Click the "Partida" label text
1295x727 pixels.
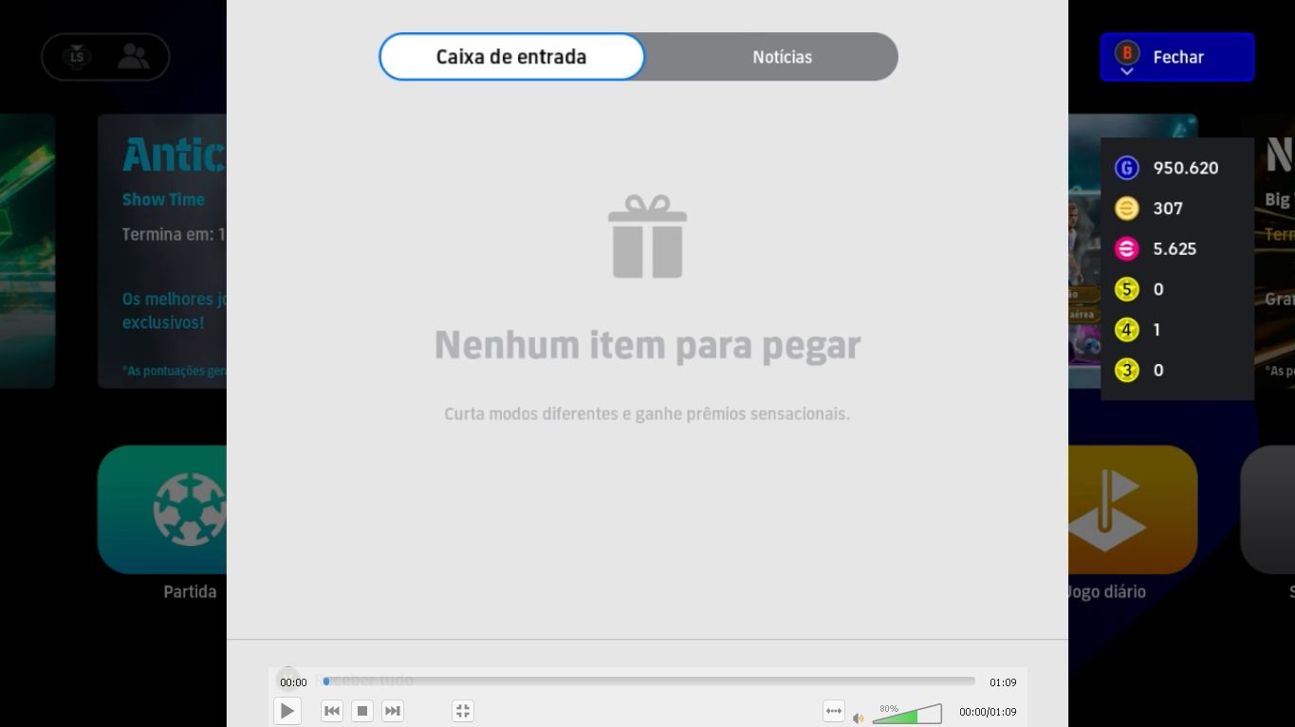[x=190, y=591]
